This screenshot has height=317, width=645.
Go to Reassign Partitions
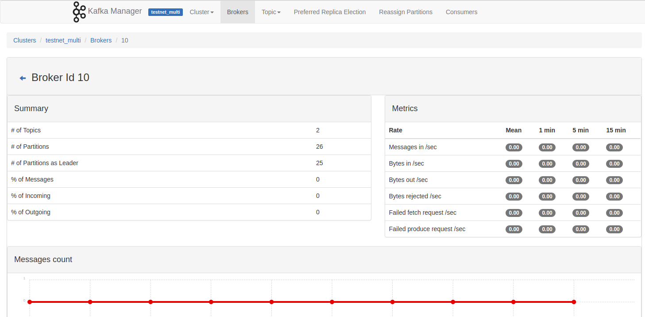click(x=406, y=12)
